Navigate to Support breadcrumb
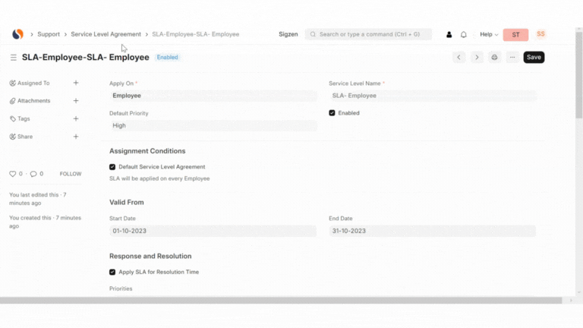 (49, 34)
